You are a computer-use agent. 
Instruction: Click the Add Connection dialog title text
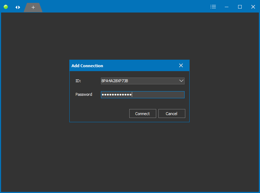[87, 66]
